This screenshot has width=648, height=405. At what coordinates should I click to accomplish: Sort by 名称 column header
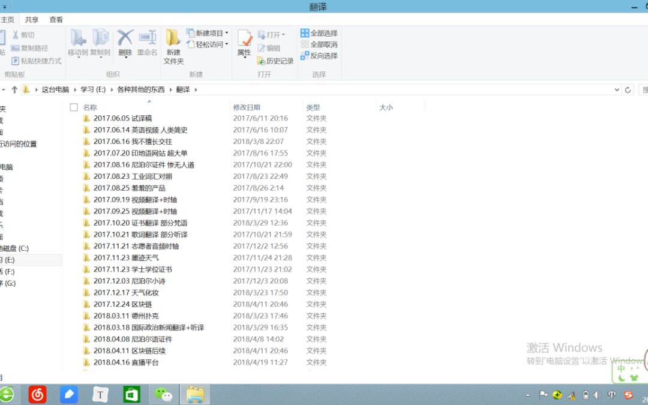tap(89, 107)
